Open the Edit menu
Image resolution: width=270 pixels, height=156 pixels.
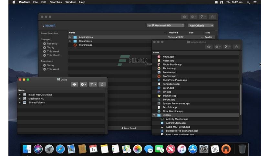pos(44,2)
